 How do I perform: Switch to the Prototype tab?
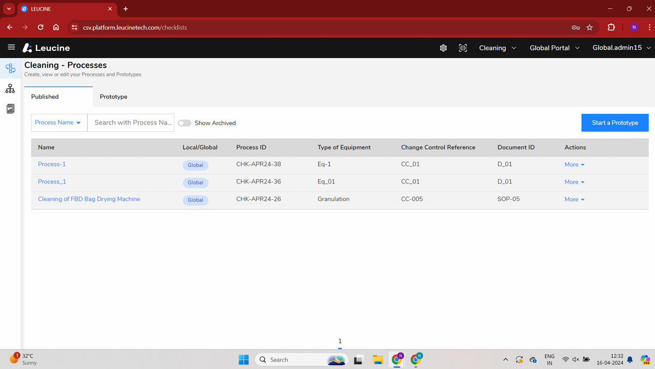coord(113,97)
